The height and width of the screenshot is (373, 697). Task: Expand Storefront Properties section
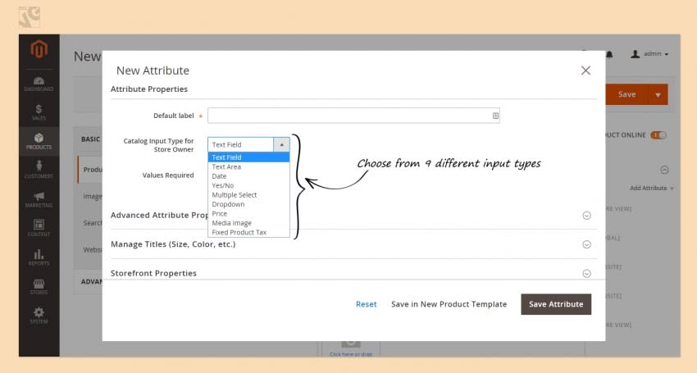pyautogui.click(x=587, y=274)
